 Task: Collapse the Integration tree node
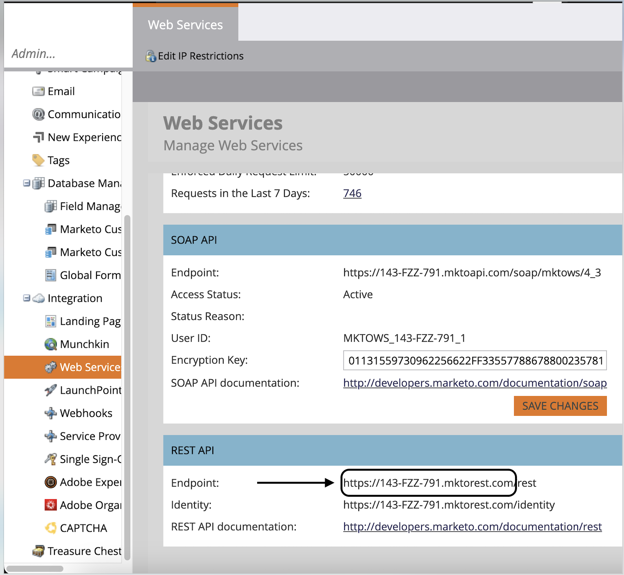point(26,298)
